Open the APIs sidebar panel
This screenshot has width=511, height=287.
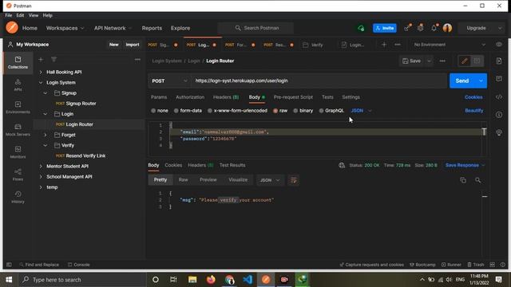pos(18,85)
